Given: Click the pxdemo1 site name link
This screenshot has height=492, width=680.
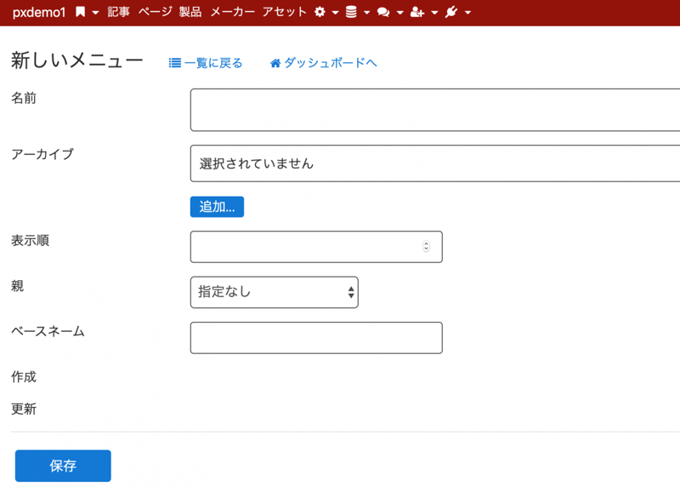Looking at the screenshot, I should (x=39, y=13).
